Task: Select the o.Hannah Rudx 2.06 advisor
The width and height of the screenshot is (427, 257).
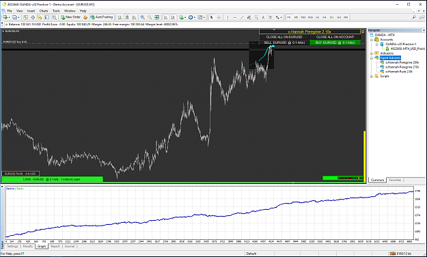Action: pyautogui.click(x=399, y=72)
